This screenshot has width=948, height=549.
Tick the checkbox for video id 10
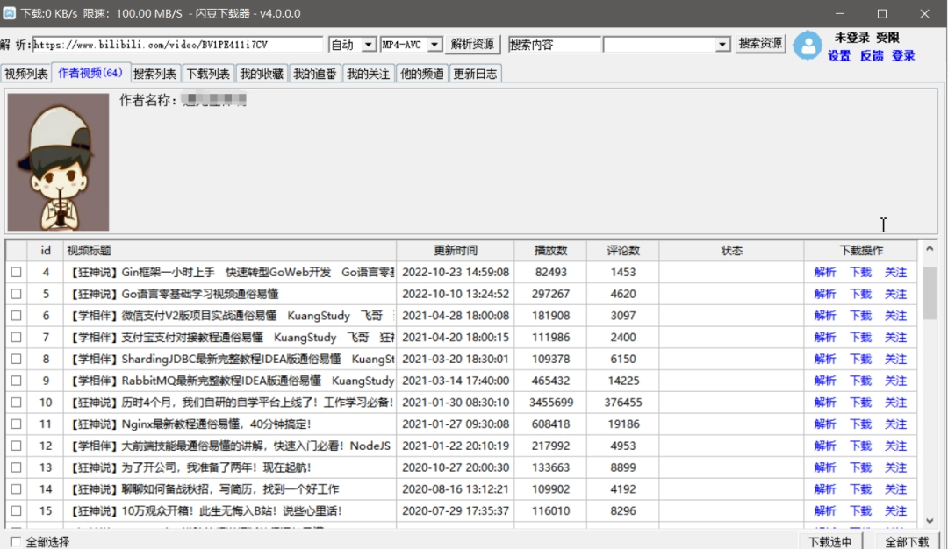(x=17, y=403)
